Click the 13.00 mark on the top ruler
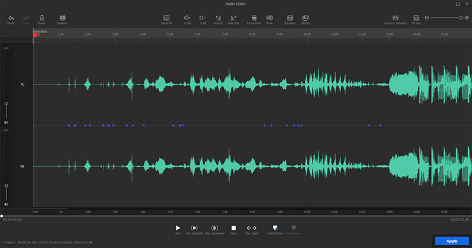This screenshot has height=248, width=472. (x=389, y=34)
